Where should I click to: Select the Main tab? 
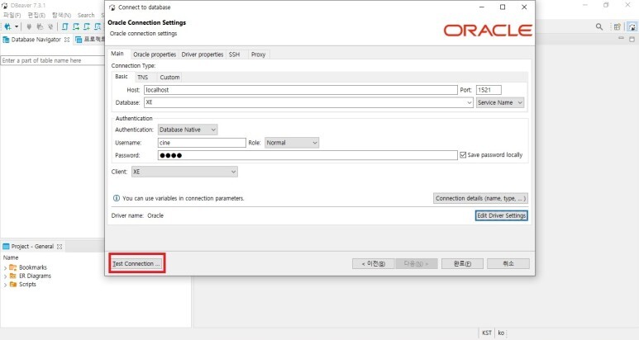(x=117, y=54)
